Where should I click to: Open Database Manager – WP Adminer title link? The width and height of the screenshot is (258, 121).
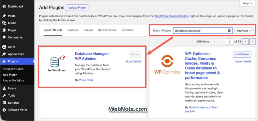coord(93,56)
